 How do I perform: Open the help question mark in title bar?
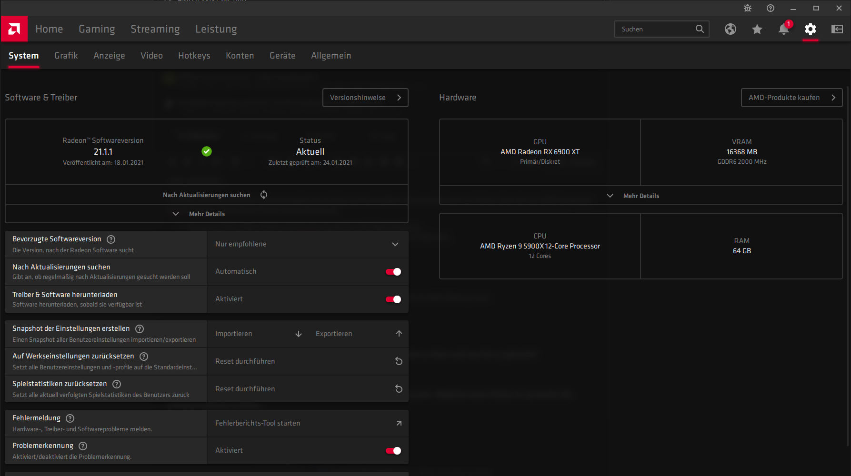(771, 8)
